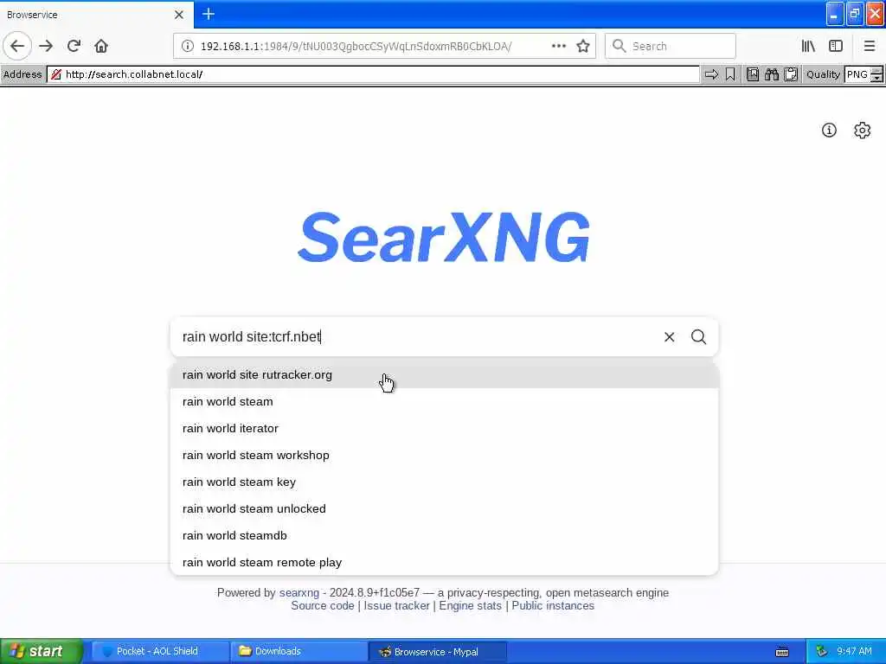Select suggestion 'rain world iterator'
The height and width of the screenshot is (664, 886).
point(444,429)
